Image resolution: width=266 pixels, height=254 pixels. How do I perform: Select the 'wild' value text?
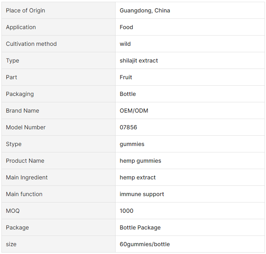pos(125,44)
